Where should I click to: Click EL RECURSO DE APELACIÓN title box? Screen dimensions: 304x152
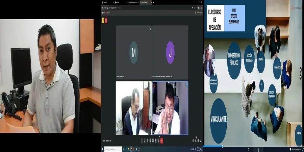pos(215,18)
